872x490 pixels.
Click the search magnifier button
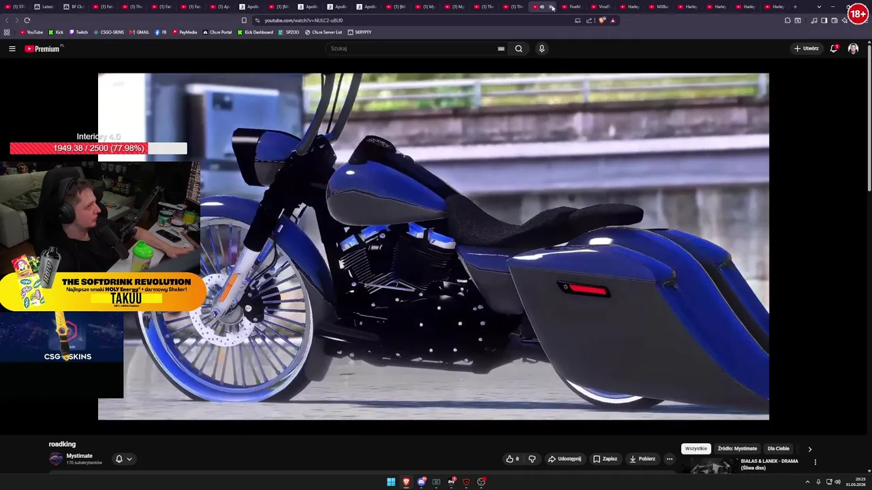[x=518, y=48]
